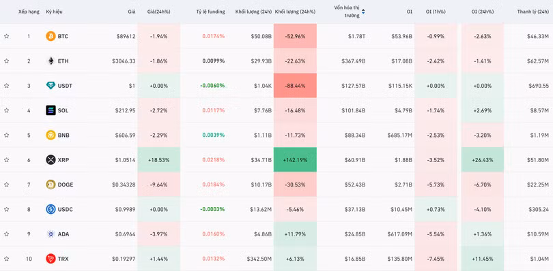Click the ADA Cardano coin icon
This screenshot has height=271, width=553.
51,234
